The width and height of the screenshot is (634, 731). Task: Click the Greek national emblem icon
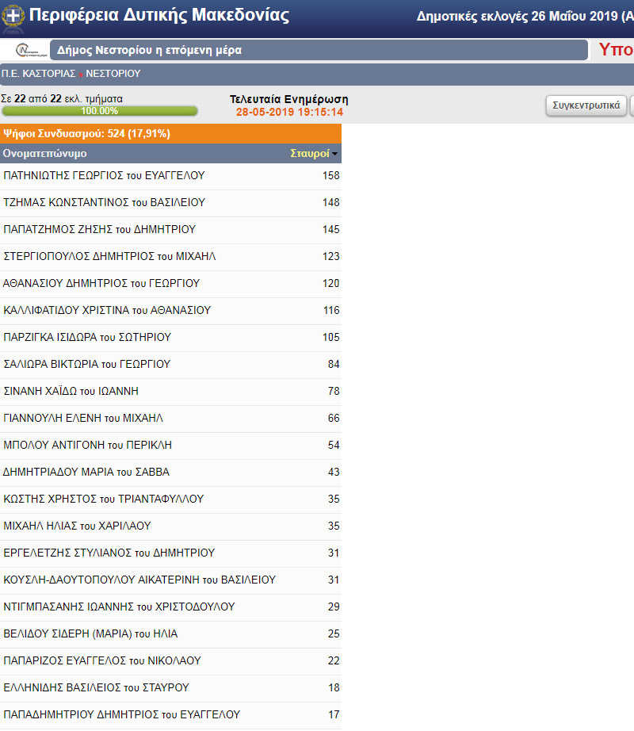click(14, 16)
